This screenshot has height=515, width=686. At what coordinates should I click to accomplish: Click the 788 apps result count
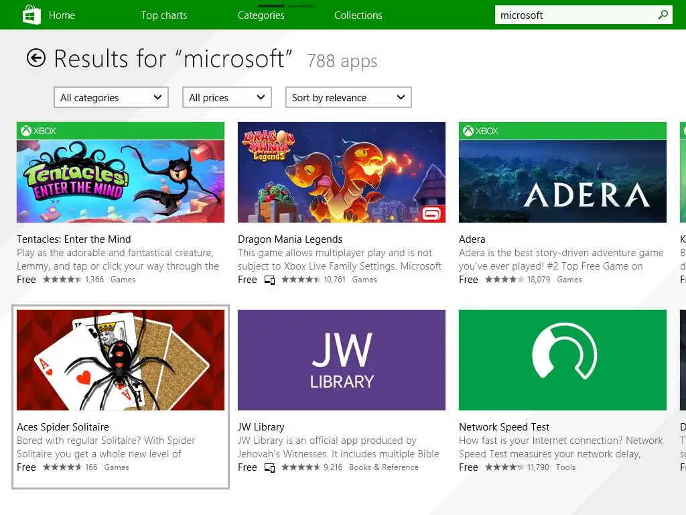(342, 61)
